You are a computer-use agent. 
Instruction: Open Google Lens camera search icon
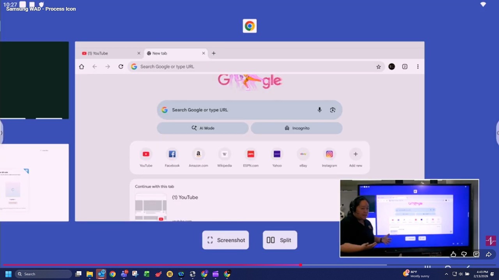click(x=333, y=110)
